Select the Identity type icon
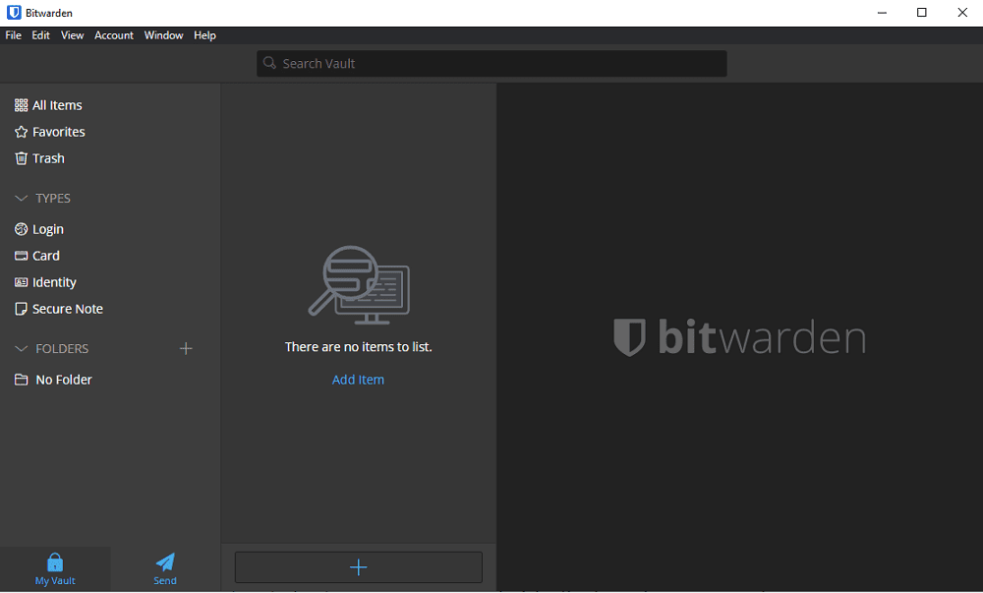 (21, 281)
